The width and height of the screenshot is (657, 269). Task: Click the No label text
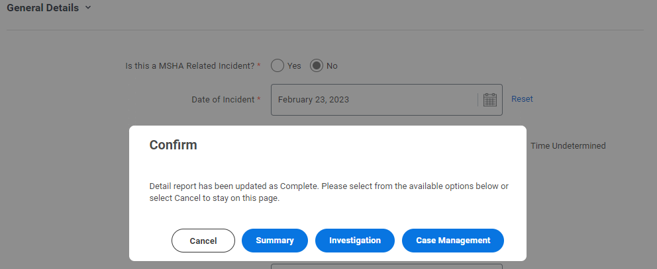pos(332,65)
